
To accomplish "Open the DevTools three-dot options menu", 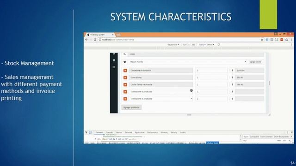I will pyautogui.click(x=288, y=132).
